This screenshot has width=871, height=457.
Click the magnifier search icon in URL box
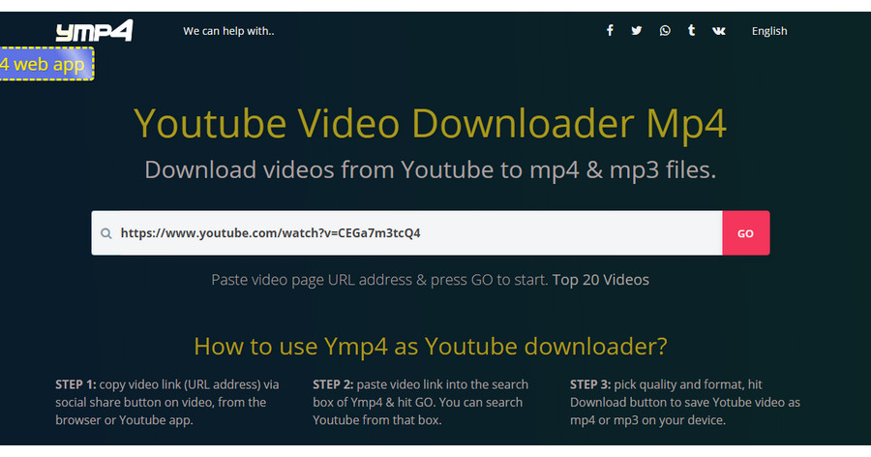tap(106, 233)
